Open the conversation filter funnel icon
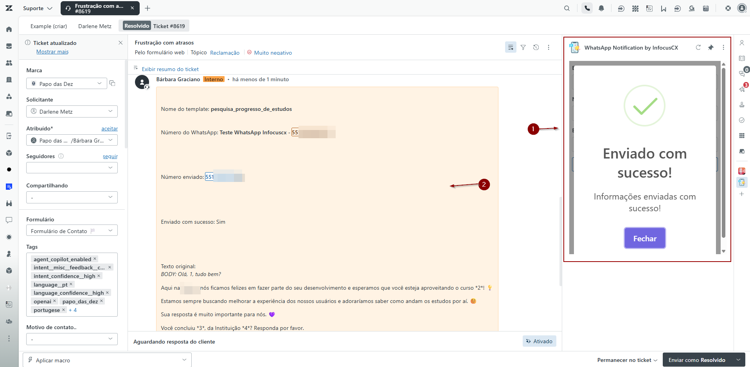Image resolution: width=750 pixels, height=367 pixels. 523,47
